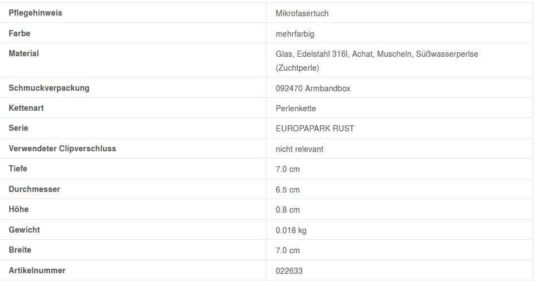
Task: Select the mehrfarbig color value
Action: pyautogui.click(x=295, y=34)
